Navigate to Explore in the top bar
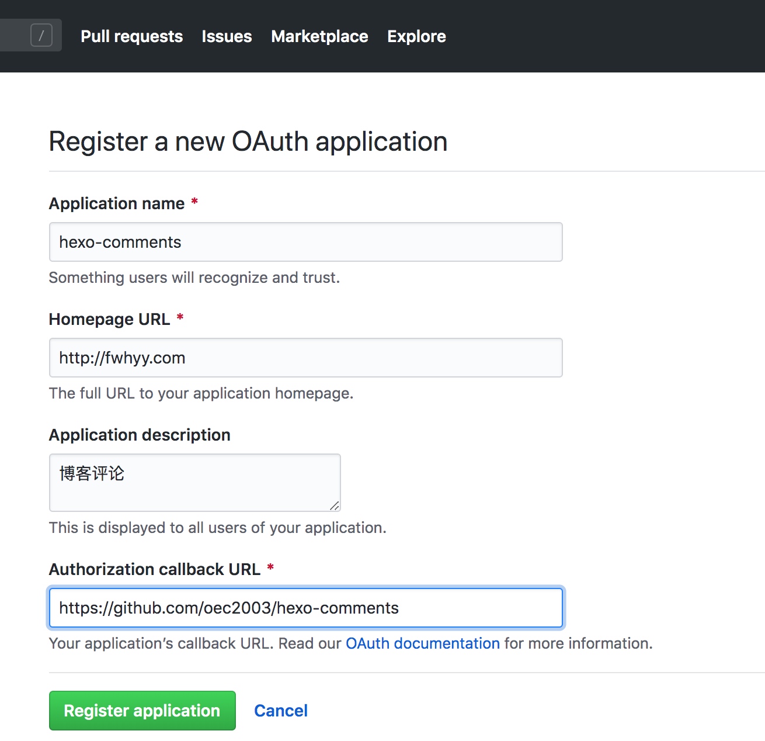 click(416, 36)
